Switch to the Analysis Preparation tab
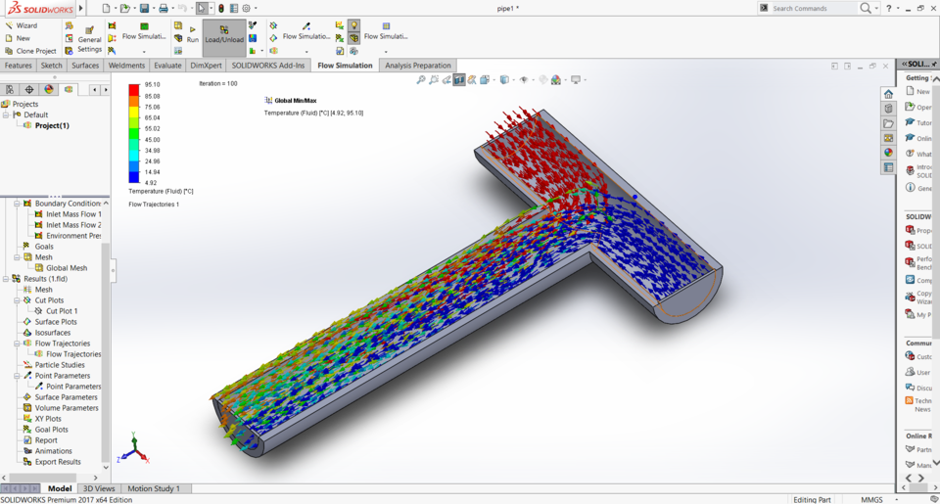The image size is (940, 504). coord(418,66)
